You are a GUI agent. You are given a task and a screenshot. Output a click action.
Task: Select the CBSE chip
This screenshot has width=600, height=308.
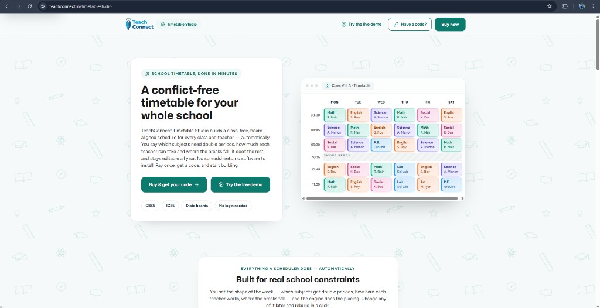click(151, 206)
